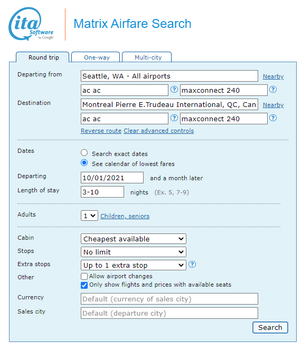Image resolution: width=302 pixels, height=352 pixels.
Task: Click Clear advanced controls link
Action: pyautogui.click(x=159, y=131)
